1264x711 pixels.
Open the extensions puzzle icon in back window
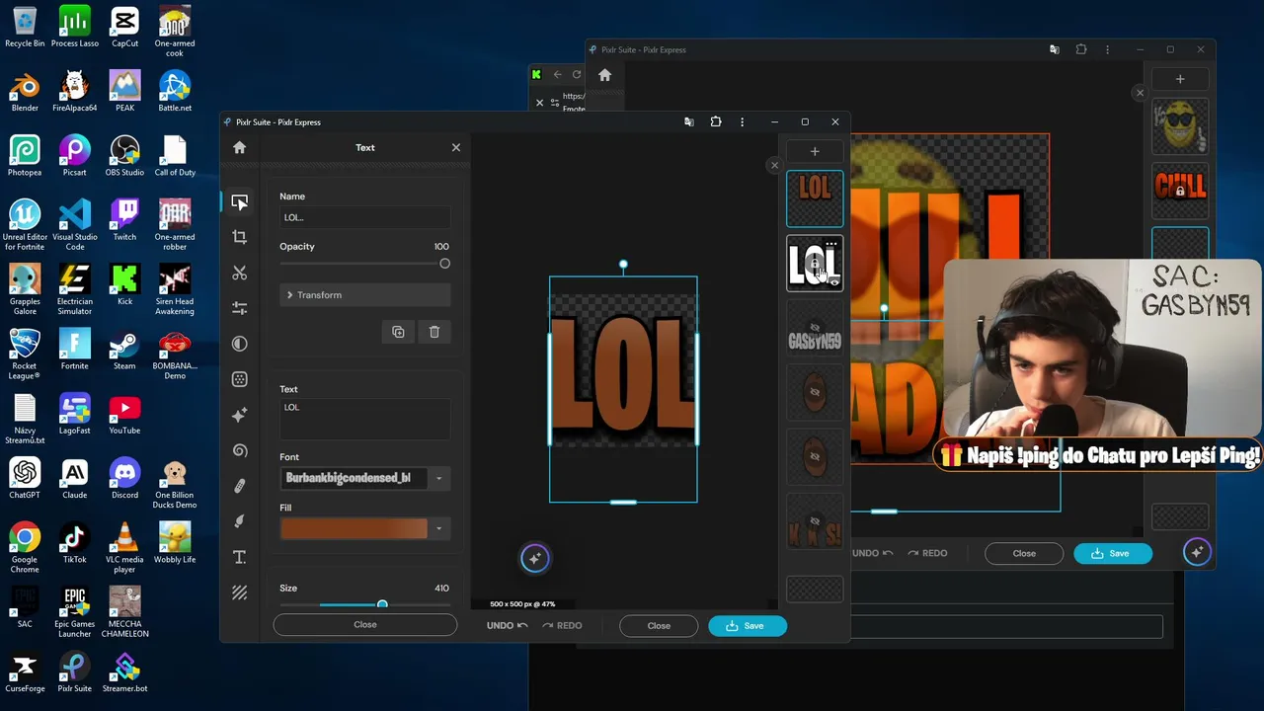(1081, 49)
